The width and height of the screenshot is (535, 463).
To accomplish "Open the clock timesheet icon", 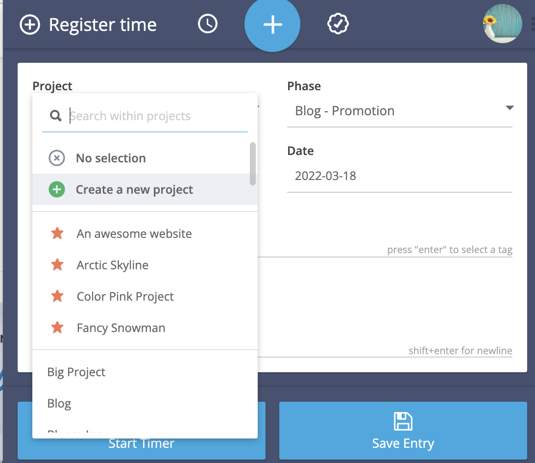I will [x=207, y=24].
